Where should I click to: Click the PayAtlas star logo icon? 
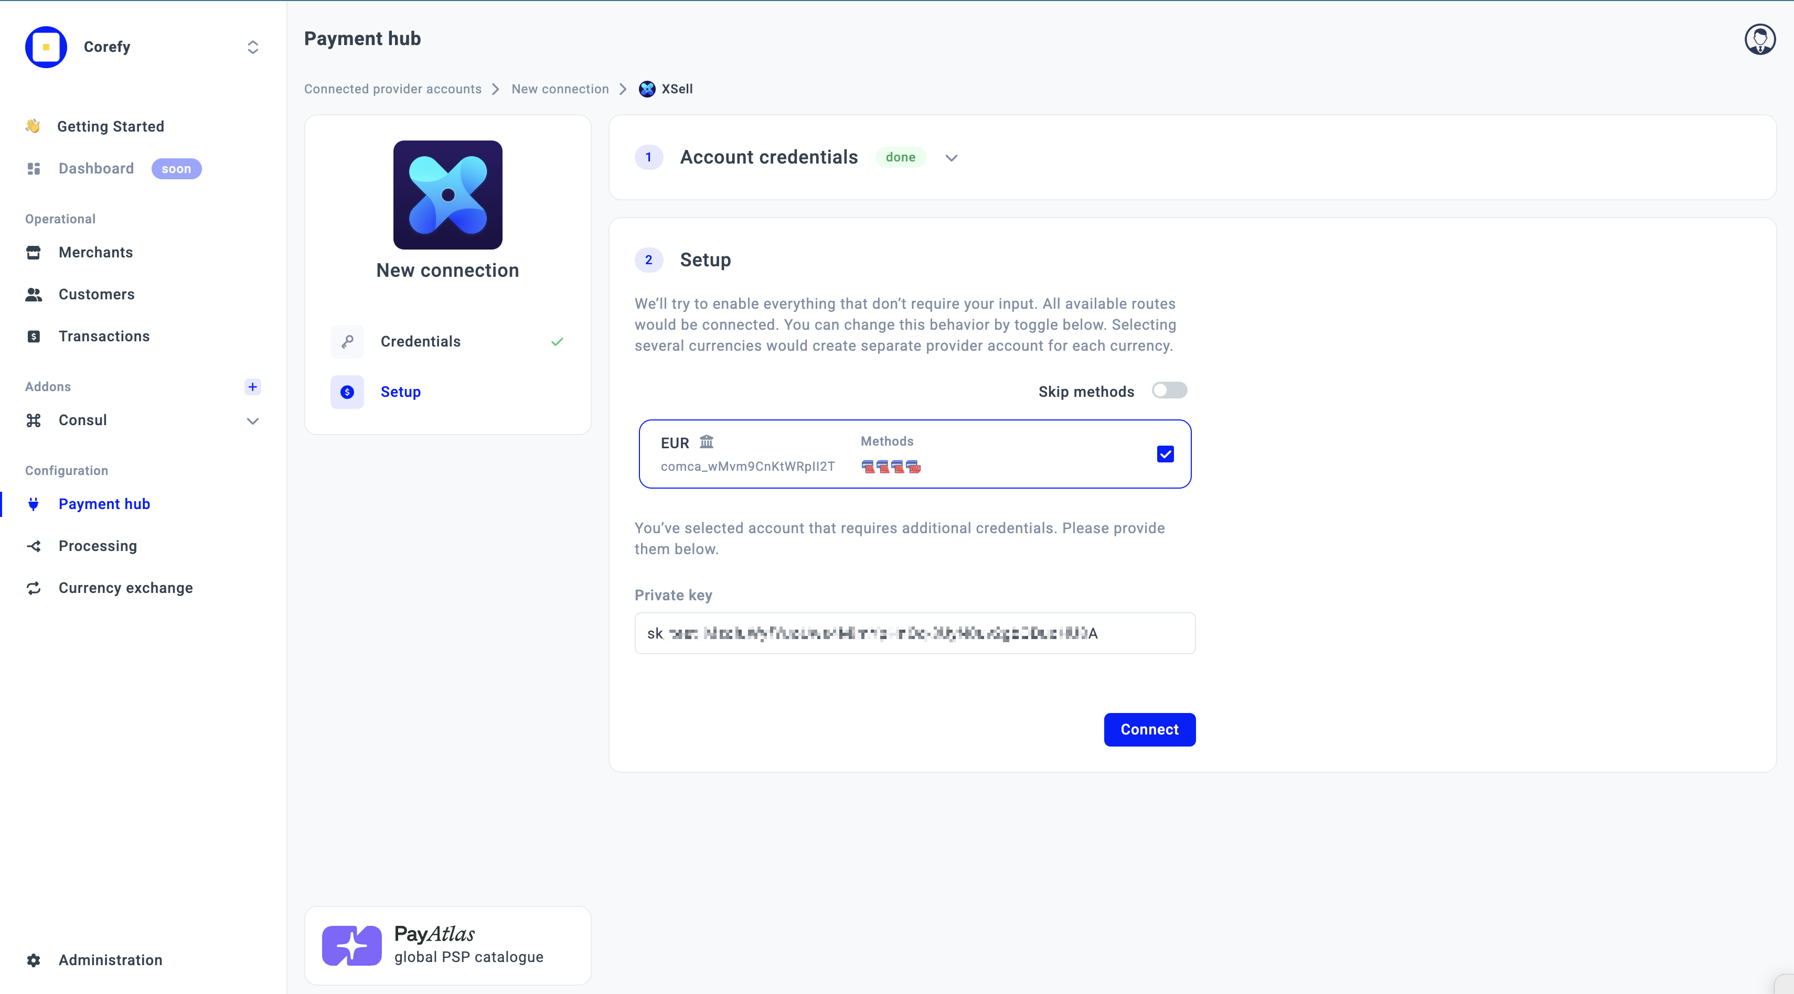(351, 945)
